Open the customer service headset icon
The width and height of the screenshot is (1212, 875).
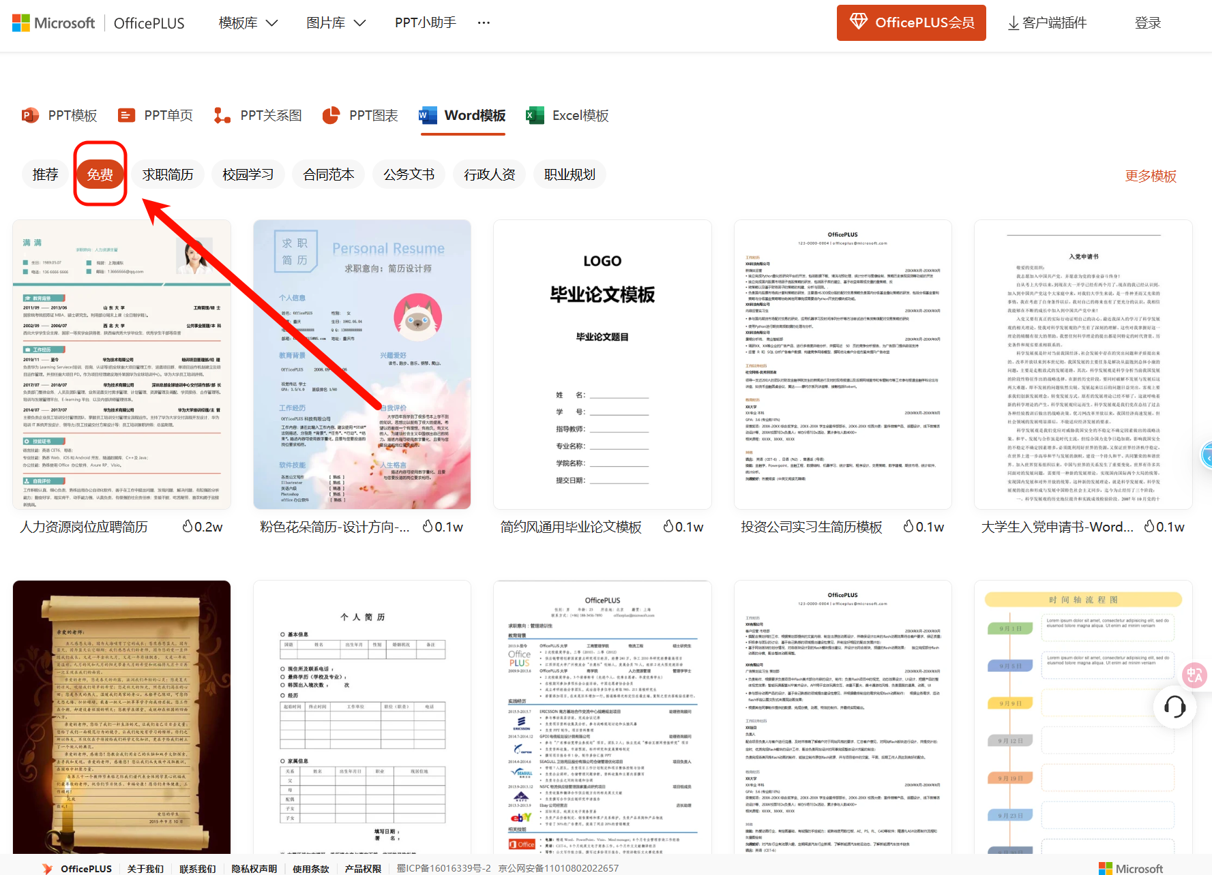[1174, 707]
